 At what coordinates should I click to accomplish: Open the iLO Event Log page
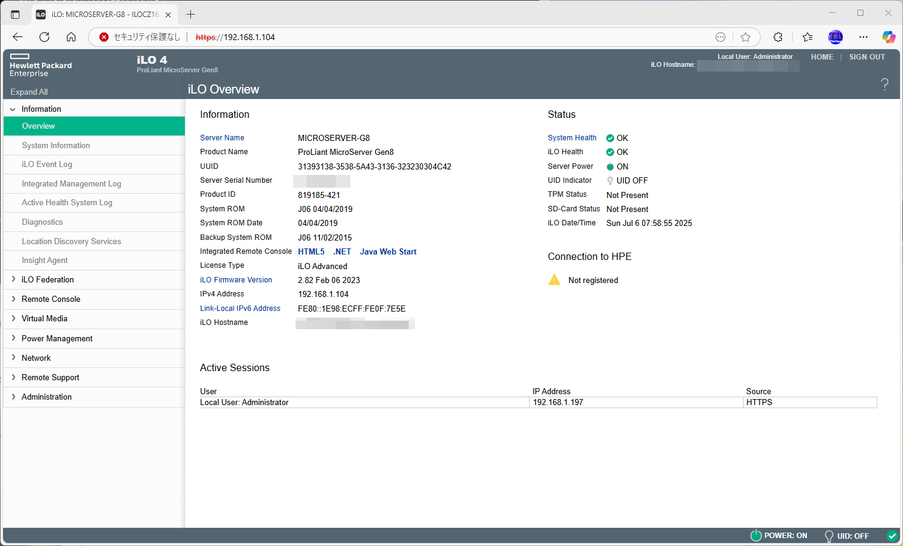point(47,165)
